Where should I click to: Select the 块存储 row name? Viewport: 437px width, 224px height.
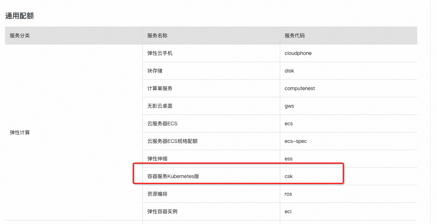(155, 71)
